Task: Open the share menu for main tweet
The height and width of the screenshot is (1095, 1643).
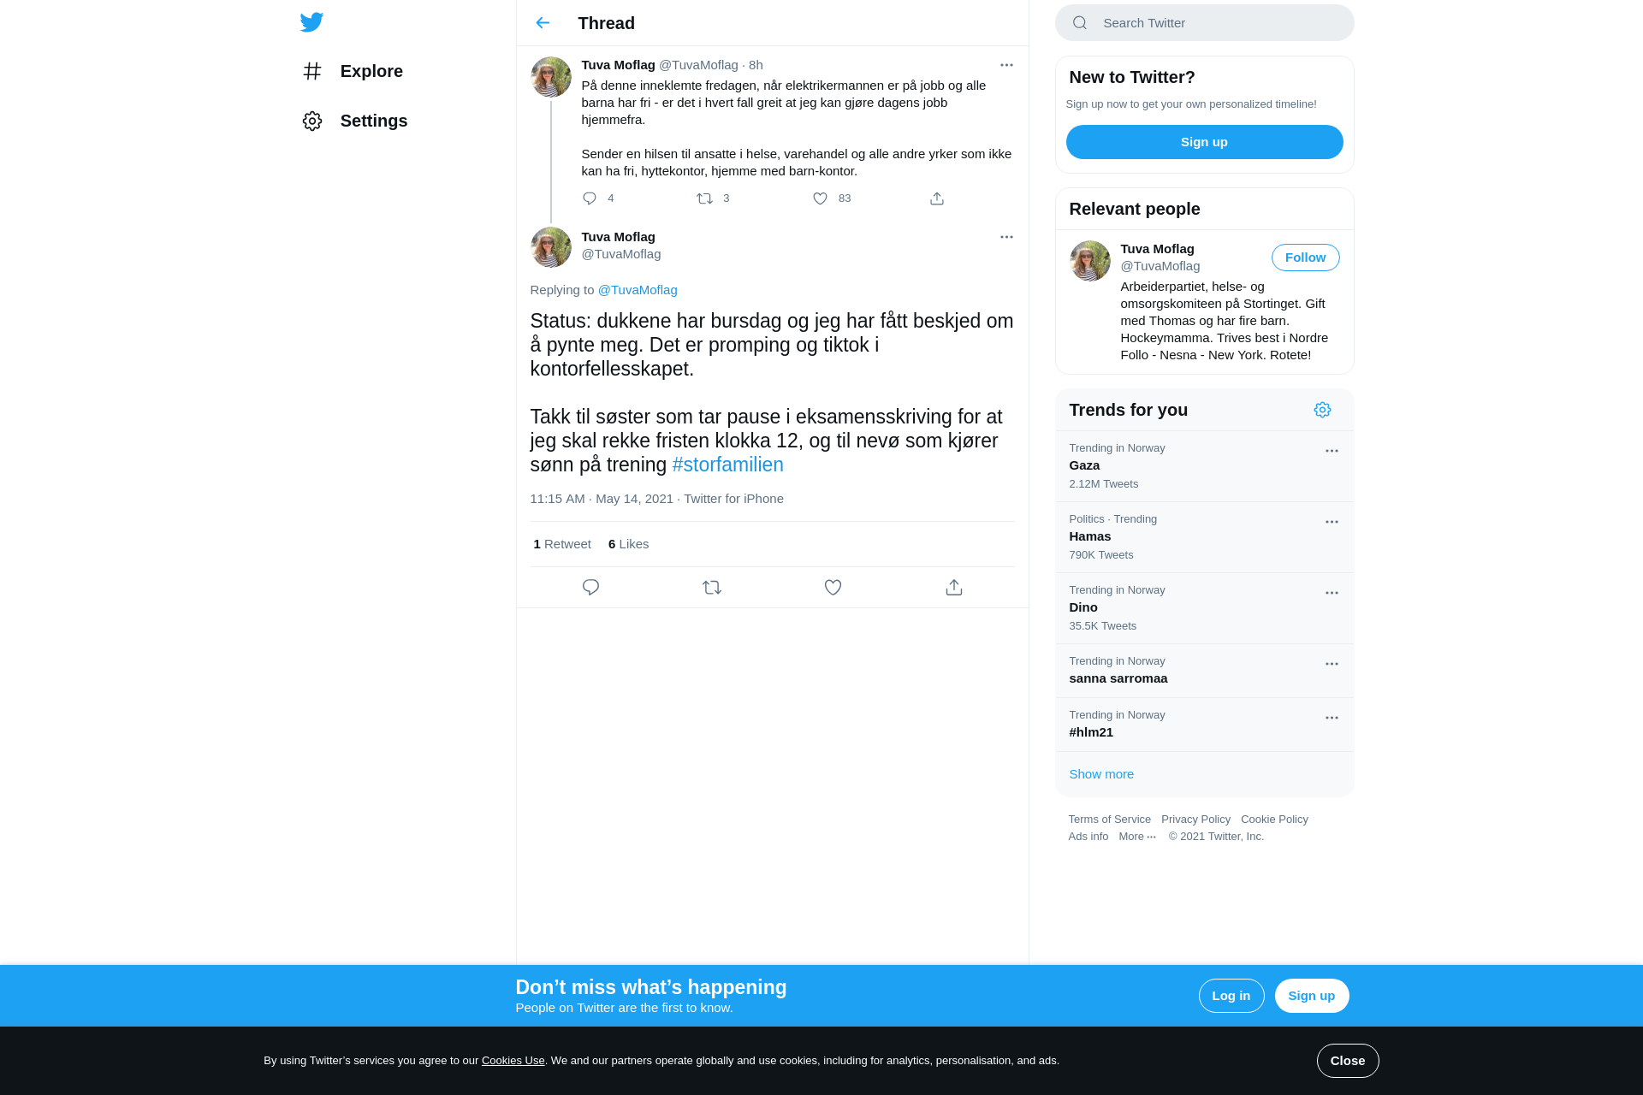Action: 954,588
